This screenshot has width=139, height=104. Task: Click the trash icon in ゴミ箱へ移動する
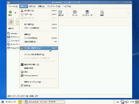22,48
